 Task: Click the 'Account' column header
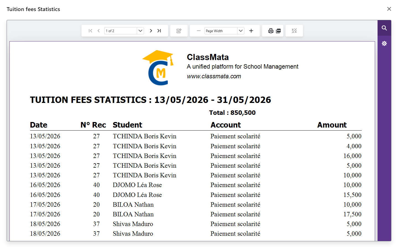(x=226, y=125)
